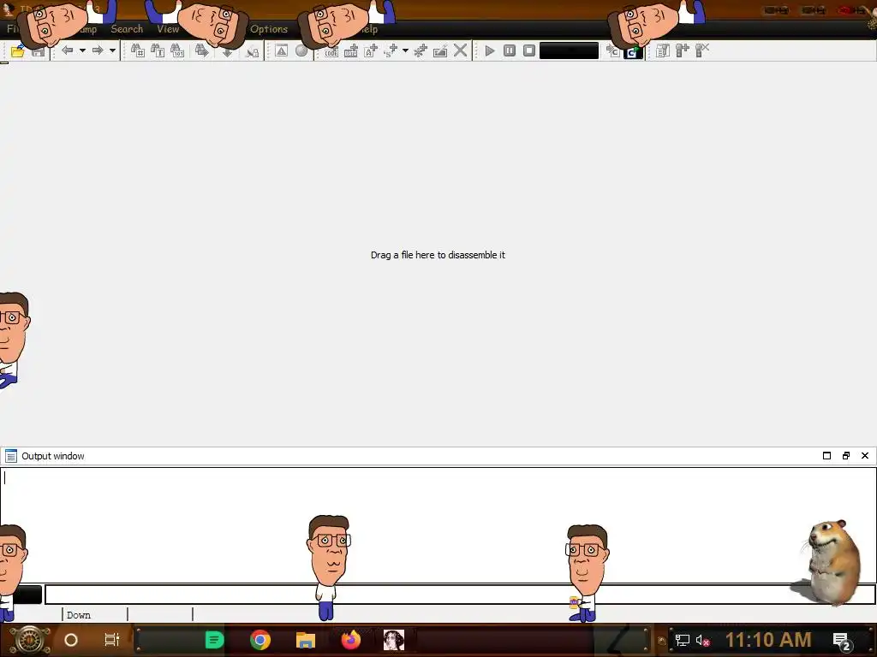Open the Search menu
877x657 pixels.
(x=127, y=29)
